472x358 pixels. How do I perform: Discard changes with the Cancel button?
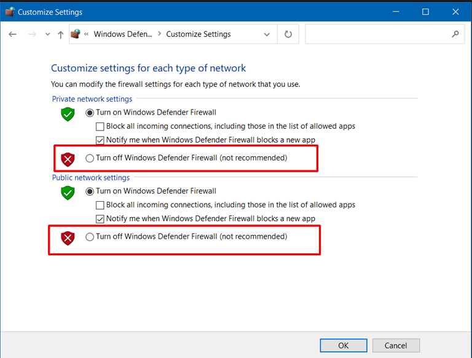[396, 345]
